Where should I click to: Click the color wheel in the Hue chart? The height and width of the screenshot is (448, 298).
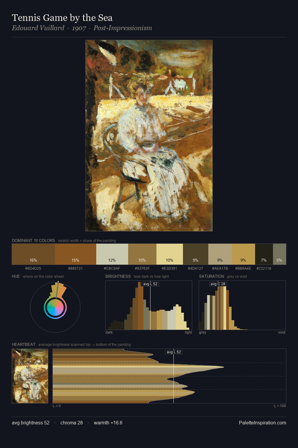tap(55, 308)
